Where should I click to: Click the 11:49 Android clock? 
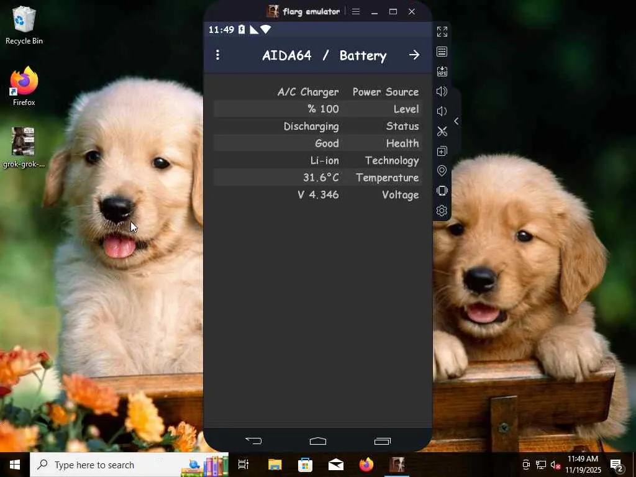click(x=222, y=30)
